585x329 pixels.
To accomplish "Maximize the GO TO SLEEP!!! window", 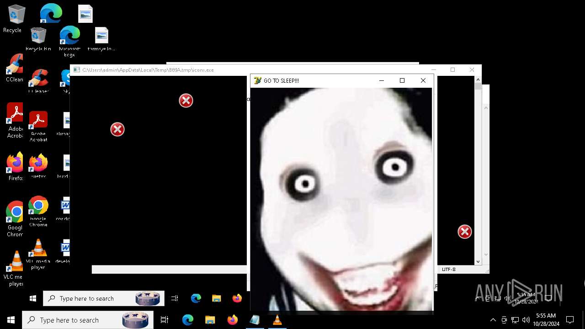I will (x=402, y=80).
